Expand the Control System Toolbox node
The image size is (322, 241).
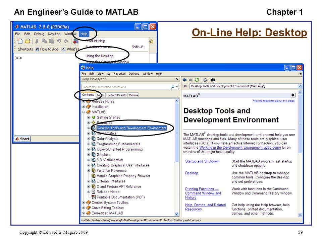coord(84,203)
